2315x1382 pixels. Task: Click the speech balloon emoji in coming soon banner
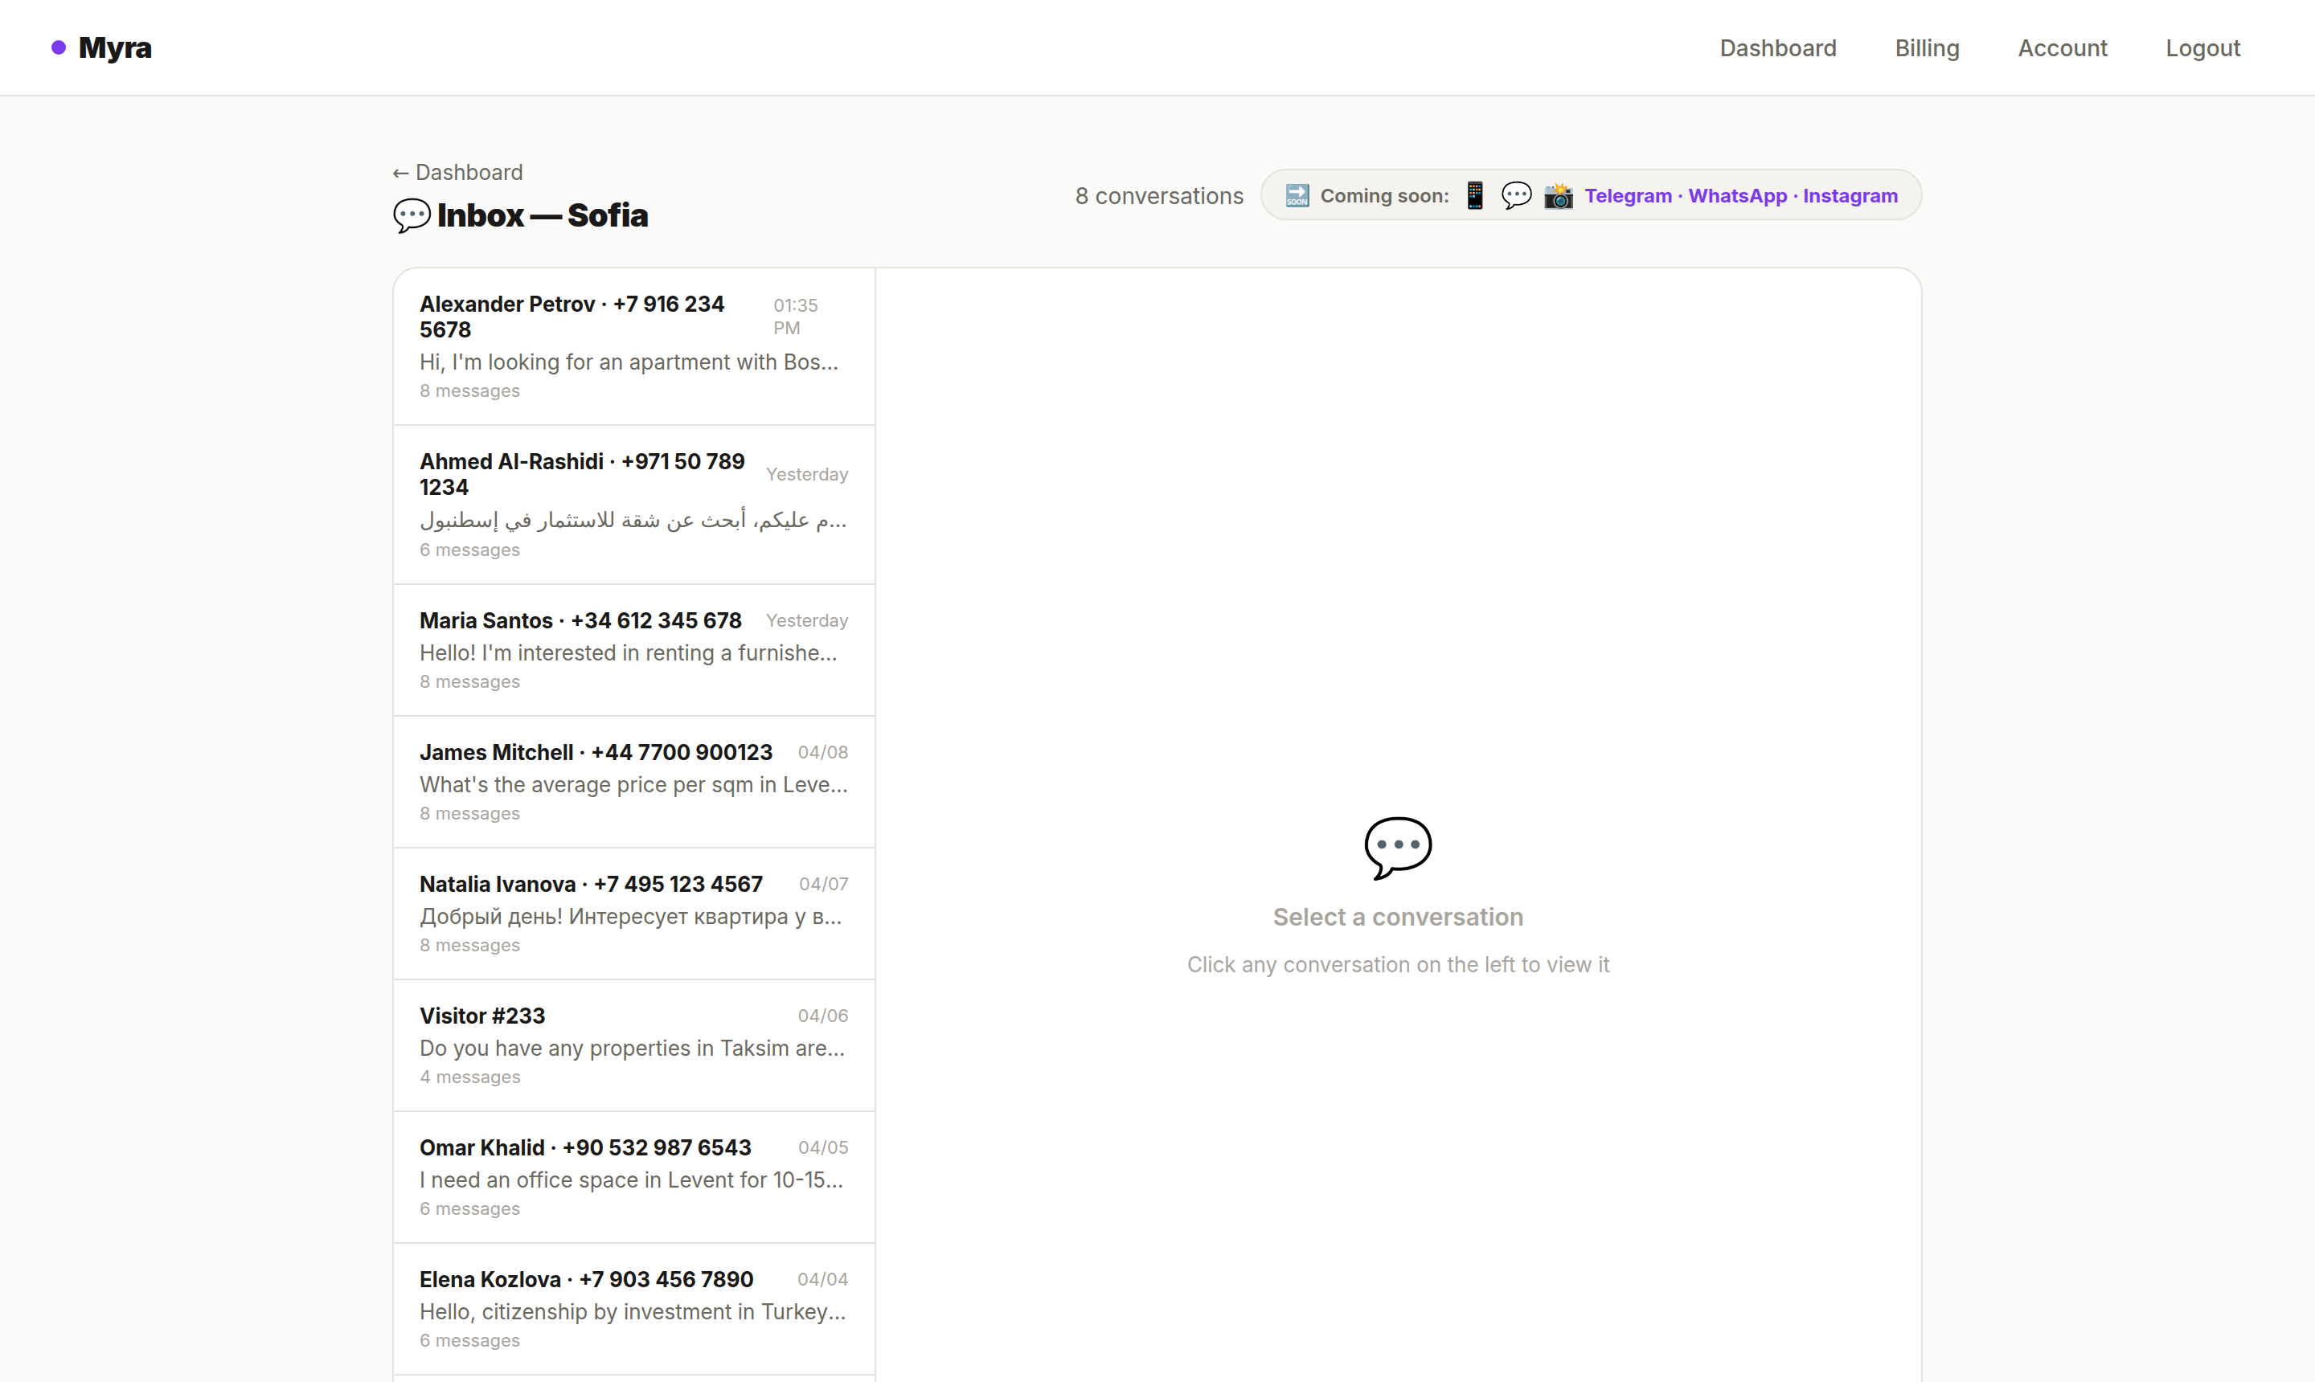[x=1516, y=194]
